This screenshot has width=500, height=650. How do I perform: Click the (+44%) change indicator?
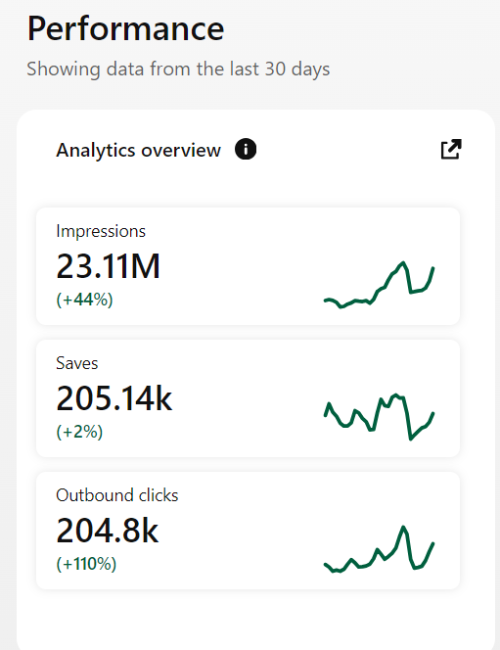click(x=84, y=300)
